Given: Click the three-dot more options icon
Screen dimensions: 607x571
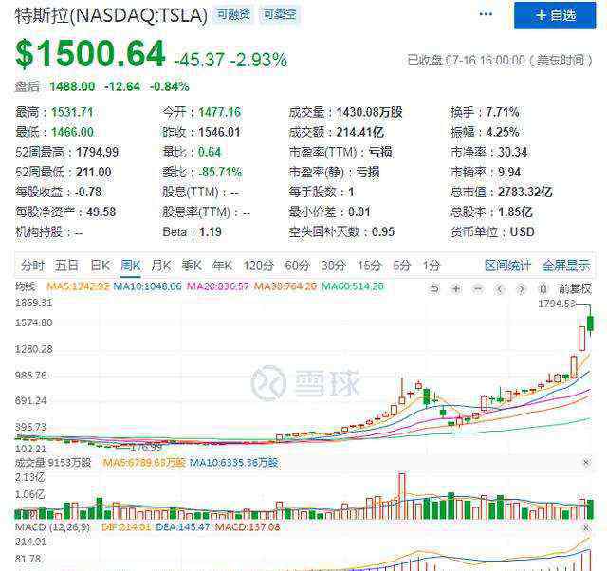Looking at the screenshot, I should pyautogui.click(x=486, y=15).
